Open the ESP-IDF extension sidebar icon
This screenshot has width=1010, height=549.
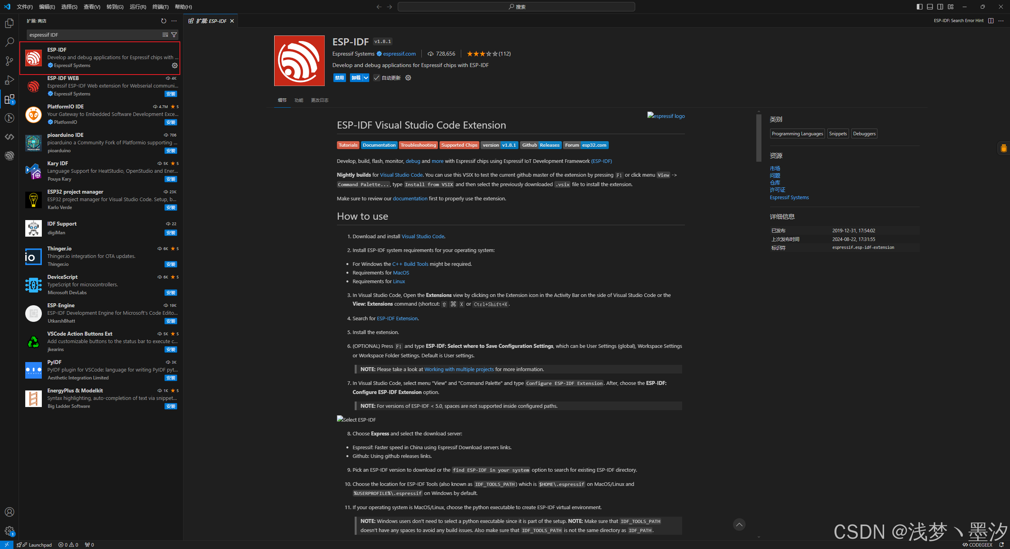(x=9, y=155)
